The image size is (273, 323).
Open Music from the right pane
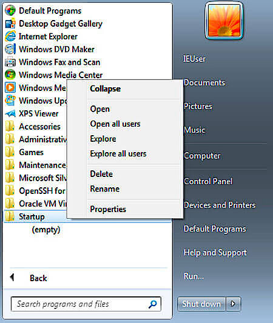point(195,130)
